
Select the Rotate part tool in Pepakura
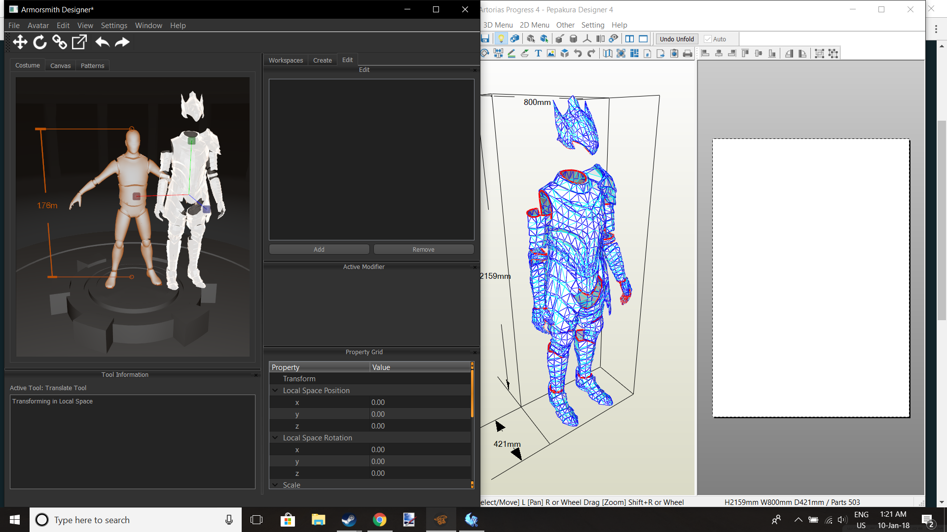coord(485,53)
